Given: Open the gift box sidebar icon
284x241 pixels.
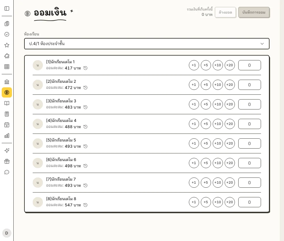Looking at the screenshot, I should point(7,161).
